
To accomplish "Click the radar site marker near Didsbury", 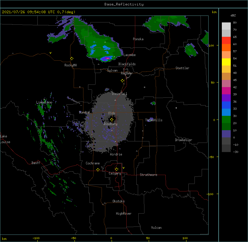I will pyautogui.click(x=112, y=120).
